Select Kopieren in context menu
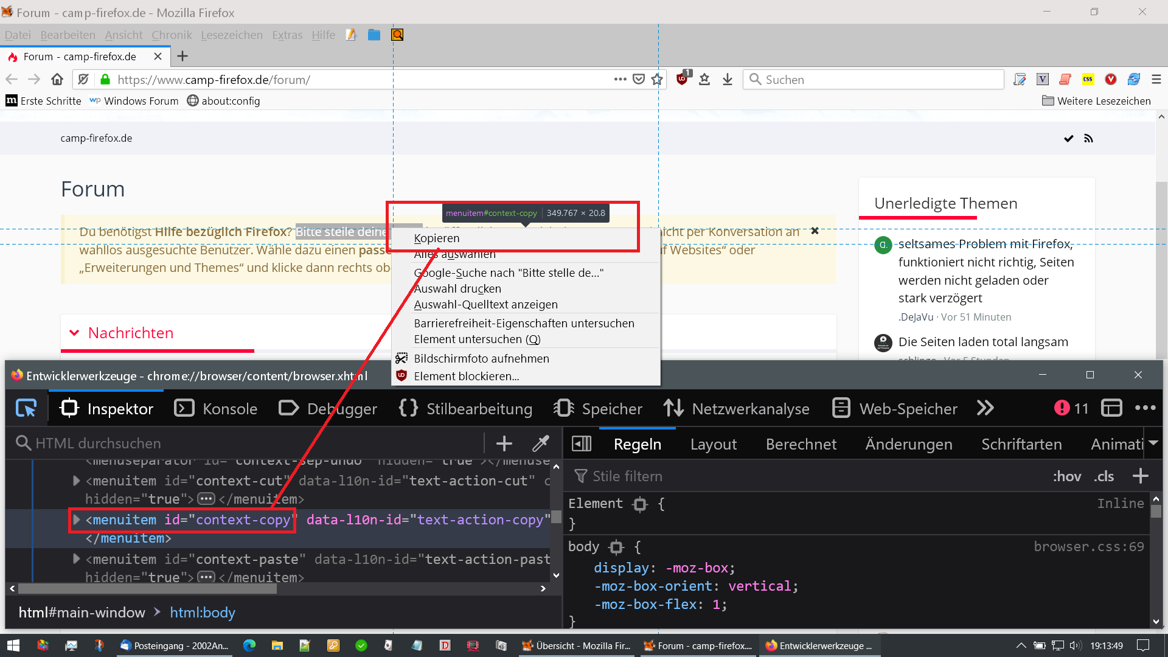Viewport: 1168px width, 657px height. click(437, 238)
